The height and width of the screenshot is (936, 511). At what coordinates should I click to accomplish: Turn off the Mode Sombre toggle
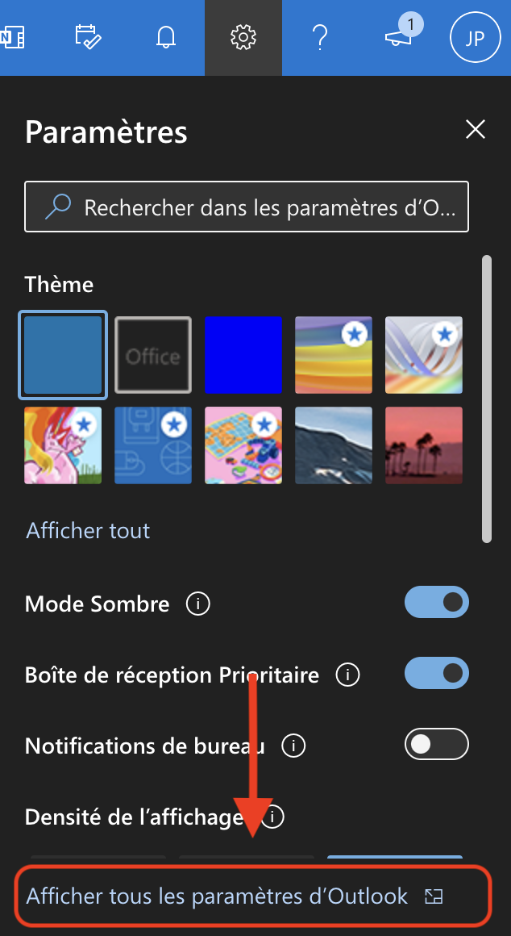pyautogui.click(x=436, y=602)
